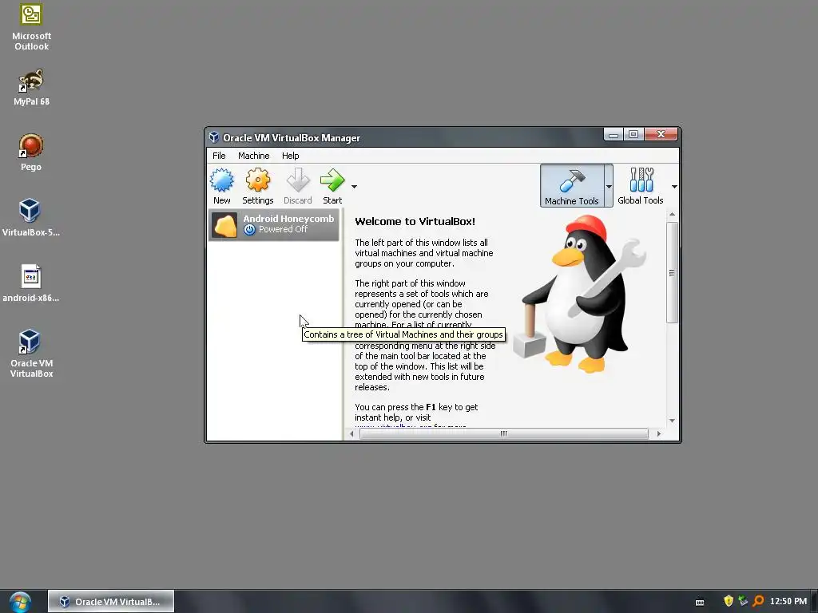This screenshot has height=613, width=818.
Task: Open Machine Tools dropdown arrow
Action: click(x=609, y=186)
